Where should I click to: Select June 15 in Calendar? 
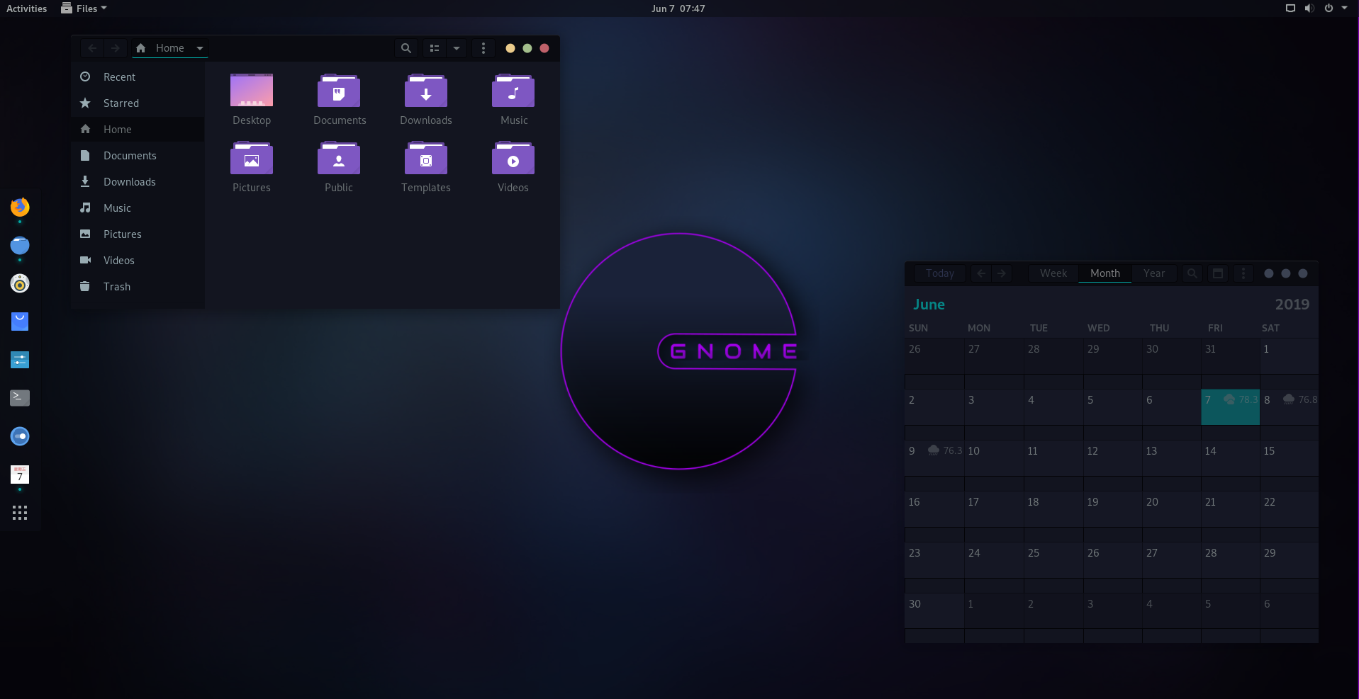[x=1290, y=458]
